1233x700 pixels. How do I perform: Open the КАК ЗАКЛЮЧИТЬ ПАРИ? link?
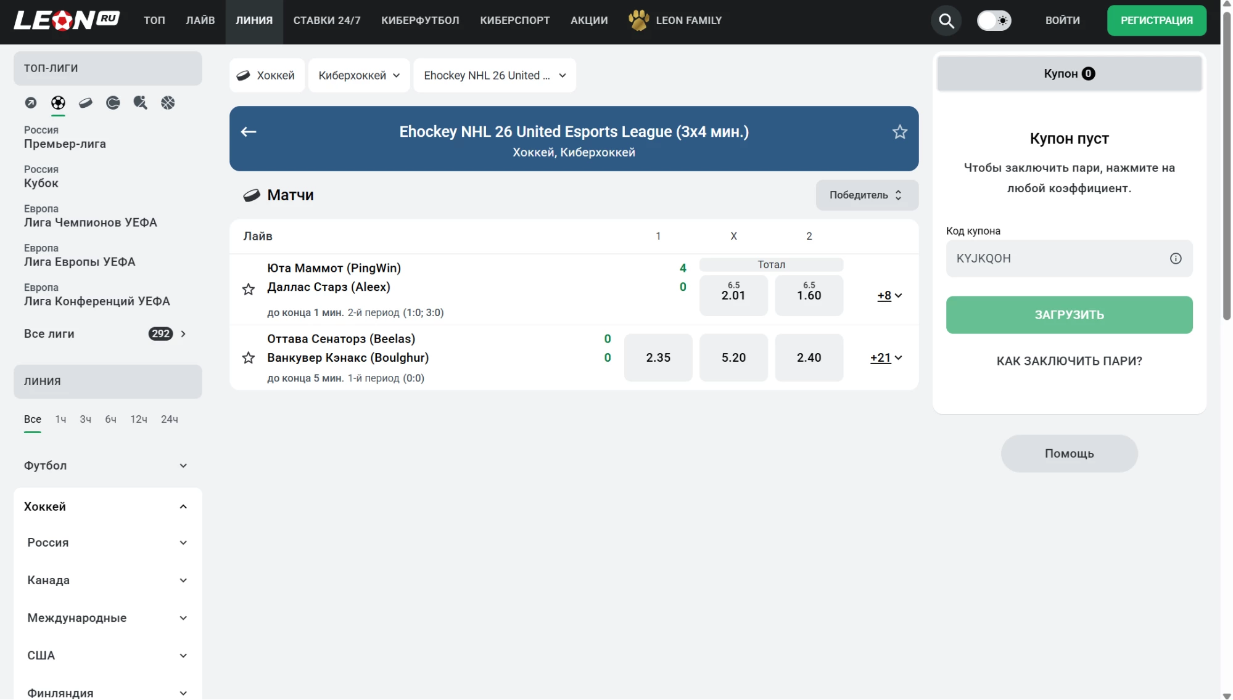[x=1069, y=361]
